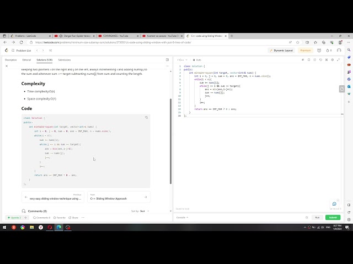Open next solution 'C++ Sliding Window Approach'
353x264 pixels.
pos(119,197)
